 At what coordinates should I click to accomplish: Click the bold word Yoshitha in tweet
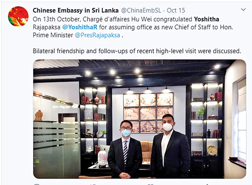click(x=207, y=19)
